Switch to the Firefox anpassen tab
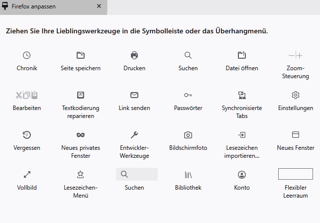This screenshot has width=320, height=223. pyautogui.click(x=45, y=7)
